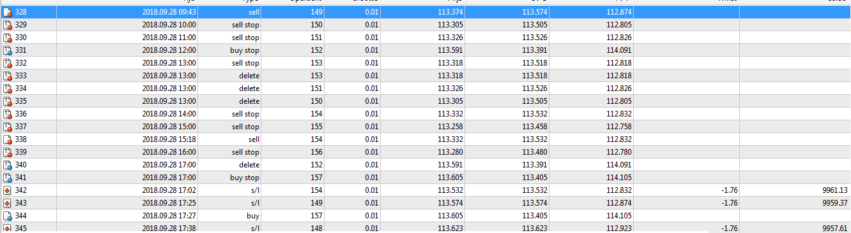This screenshot has width=851, height=233.
Task: Click the 's/l' type in row 342
Action: (255, 190)
